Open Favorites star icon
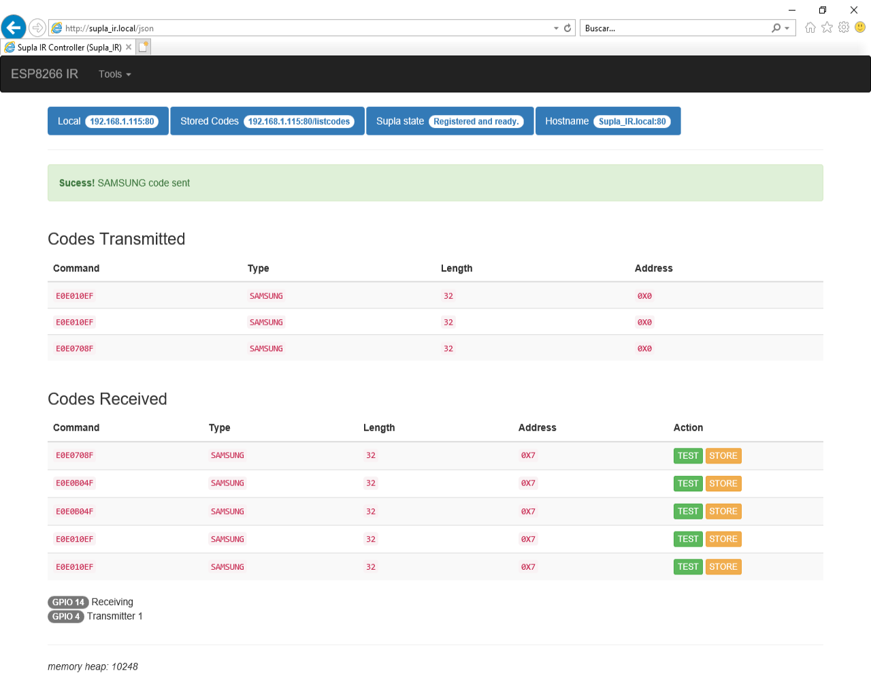The height and width of the screenshot is (697, 871). (827, 27)
